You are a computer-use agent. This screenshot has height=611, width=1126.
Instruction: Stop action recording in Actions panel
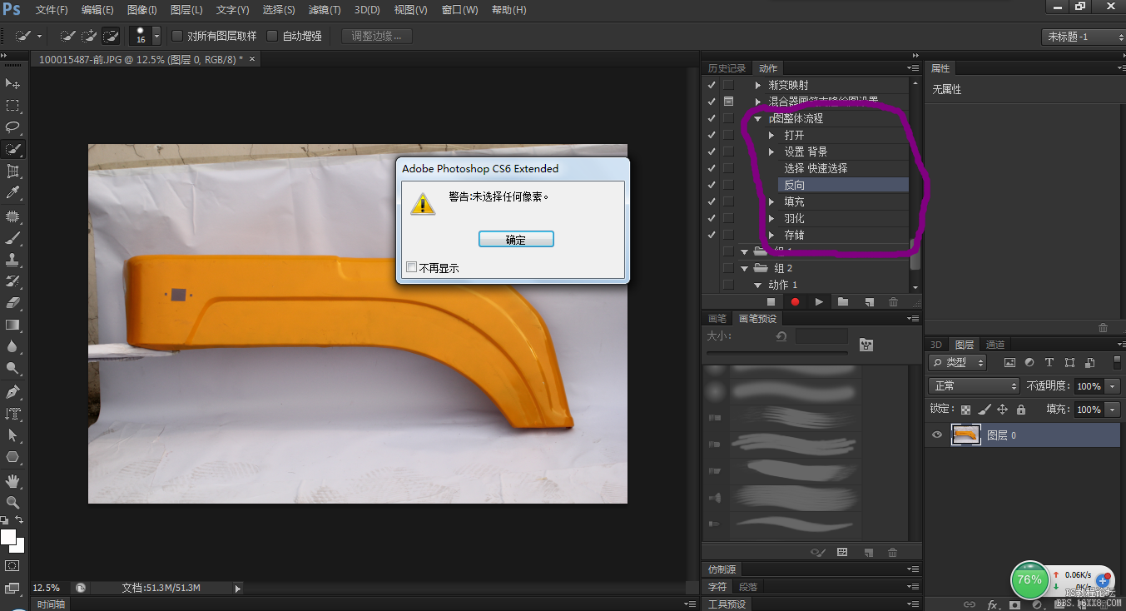[x=771, y=302]
